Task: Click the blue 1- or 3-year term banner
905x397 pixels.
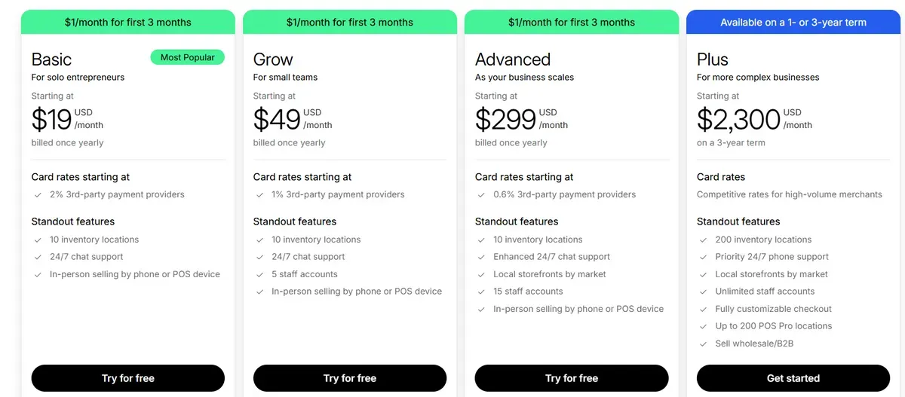Action: (793, 22)
